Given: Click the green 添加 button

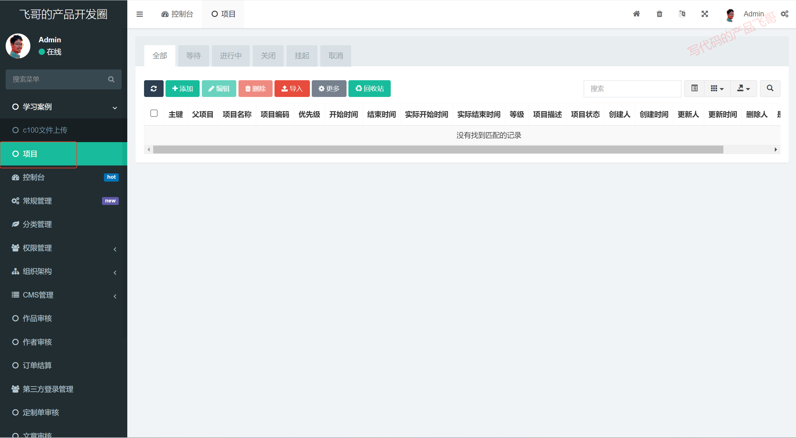Looking at the screenshot, I should (182, 88).
